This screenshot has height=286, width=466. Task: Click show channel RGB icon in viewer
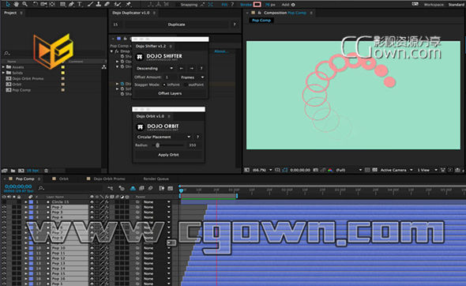pos(330,170)
